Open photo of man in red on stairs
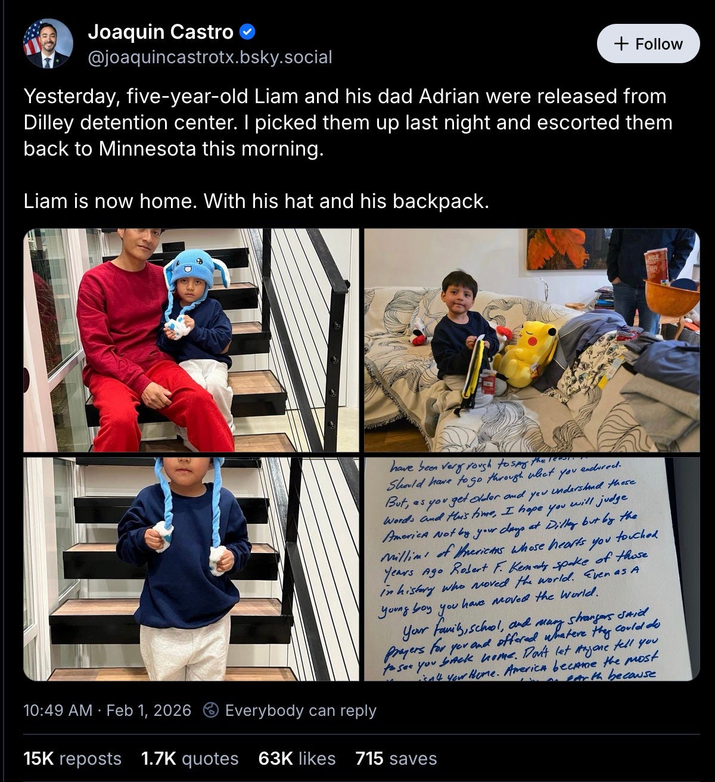The width and height of the screenshot is (715, 782). click(191, 340)
